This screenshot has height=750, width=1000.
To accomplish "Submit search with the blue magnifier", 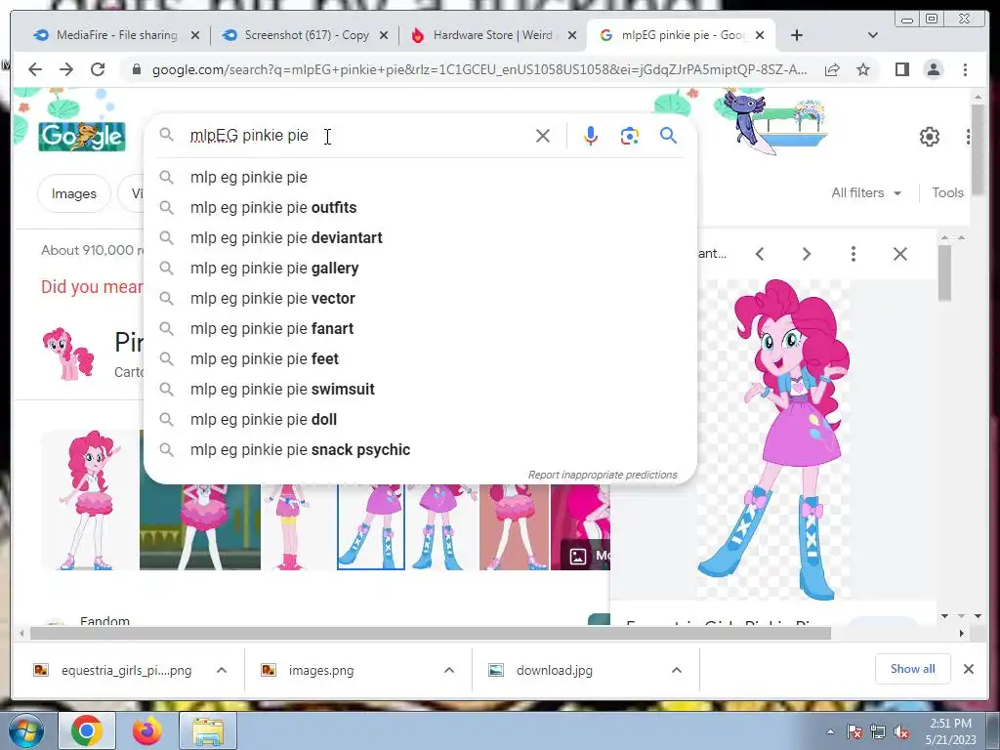I will coord(668,135).
